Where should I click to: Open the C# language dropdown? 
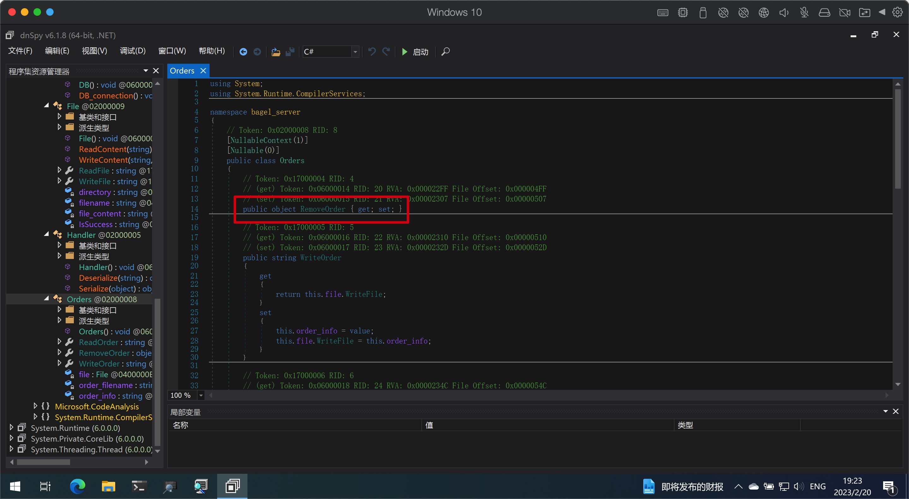coord(355,52)
